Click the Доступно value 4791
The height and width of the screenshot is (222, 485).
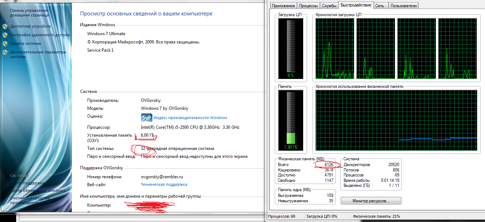(328, 175)
